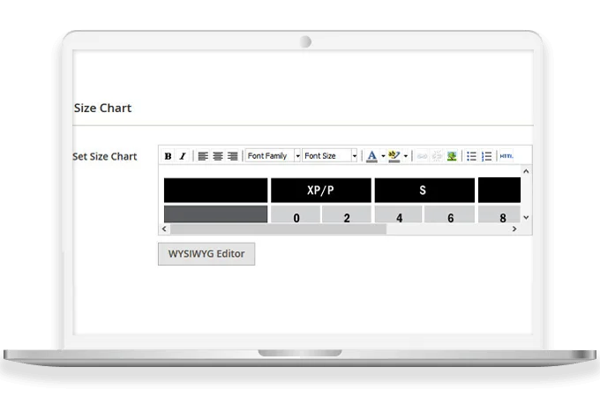Click the horizontal scrollbar thumb

(x=278, y=228)
